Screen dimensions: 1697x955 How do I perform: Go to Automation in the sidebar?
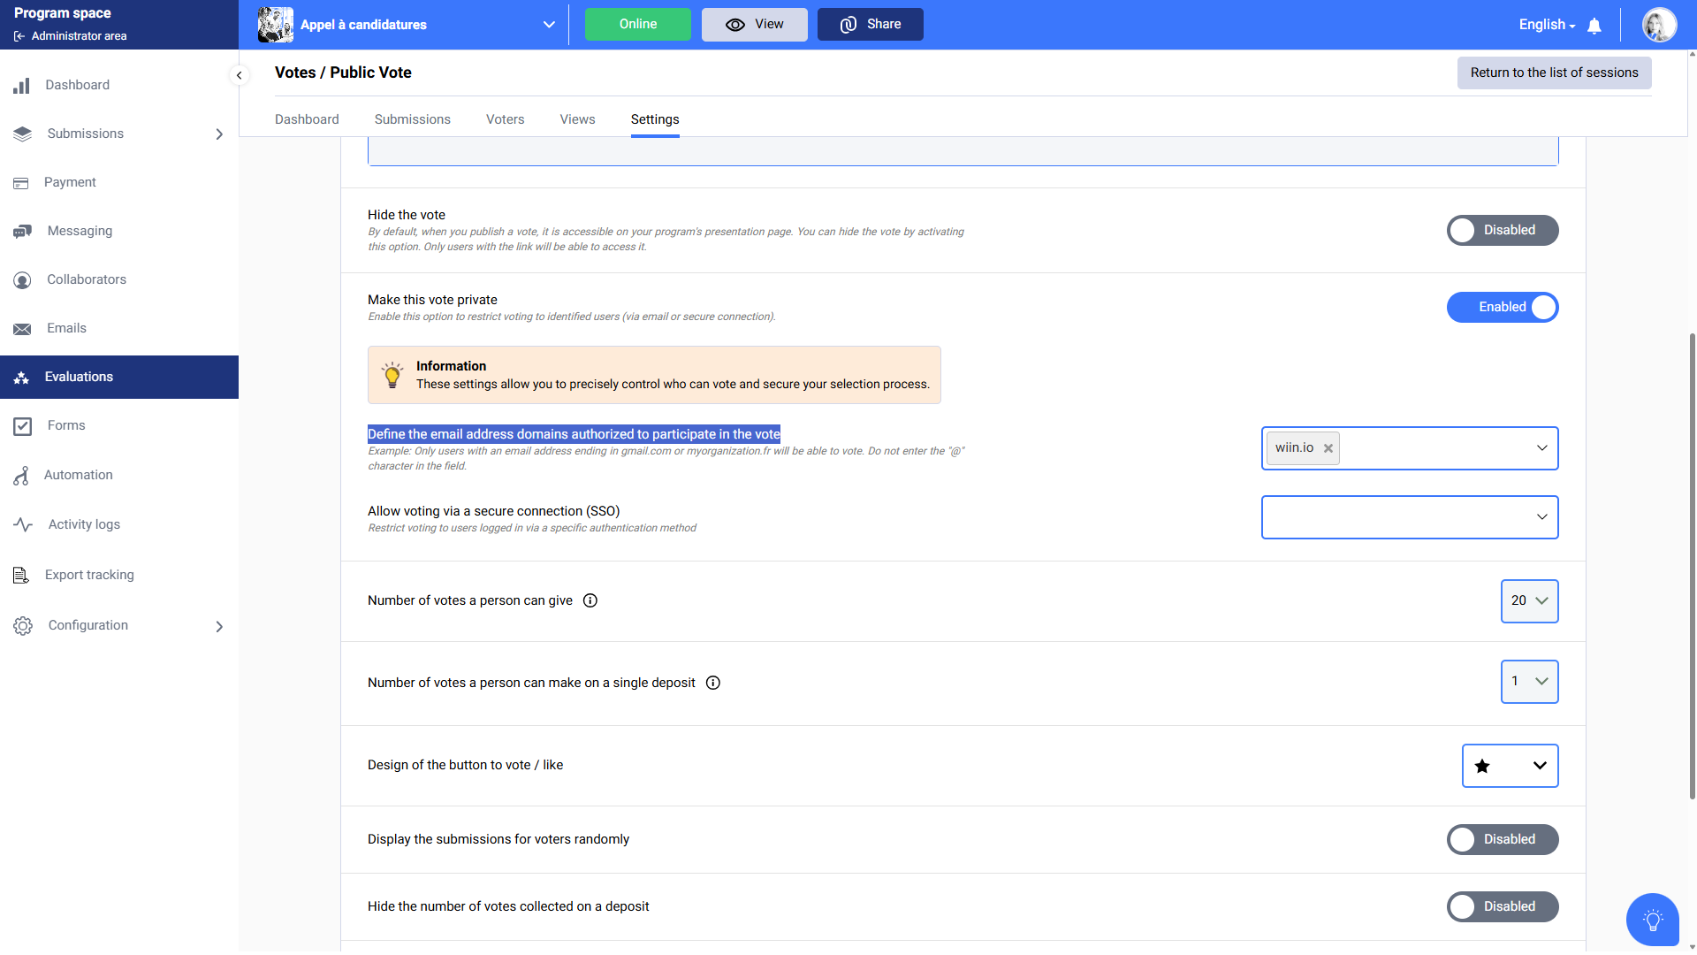(79, 475)
